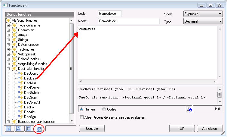
Task: Select the Codes radio button
Action: click(104, 109)
